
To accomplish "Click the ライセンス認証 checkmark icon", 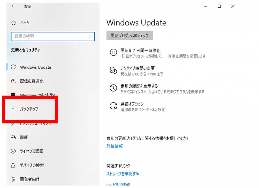I will point(13,151).
